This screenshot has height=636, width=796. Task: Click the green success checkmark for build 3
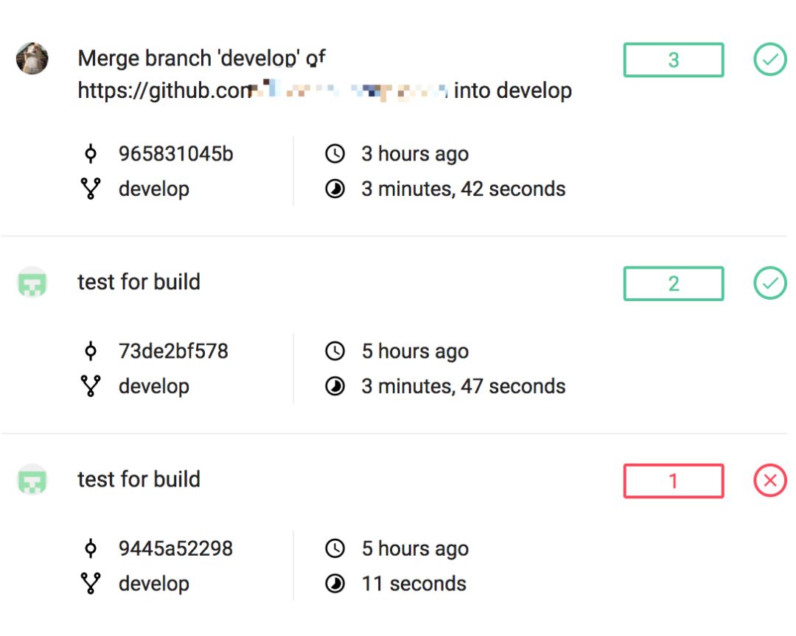click(770, 60)
